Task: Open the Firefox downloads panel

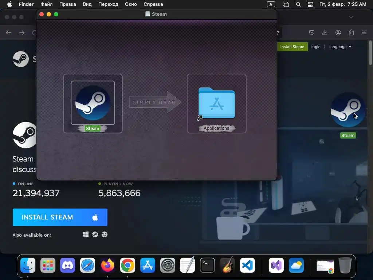Action: (325, 32)
